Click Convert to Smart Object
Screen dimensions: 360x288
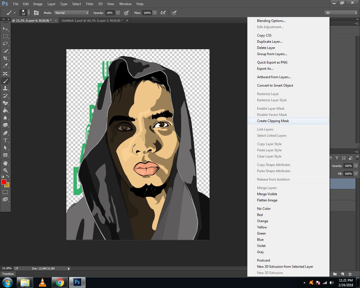click(x=275, y=85)
